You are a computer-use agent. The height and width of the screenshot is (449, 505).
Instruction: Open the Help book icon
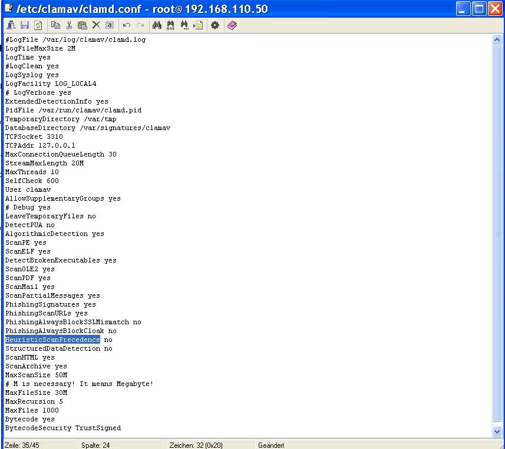(232, 25)
